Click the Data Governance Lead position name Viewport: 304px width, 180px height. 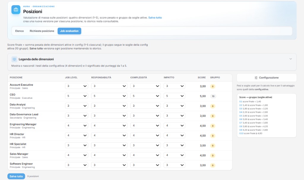click(24, 114)
